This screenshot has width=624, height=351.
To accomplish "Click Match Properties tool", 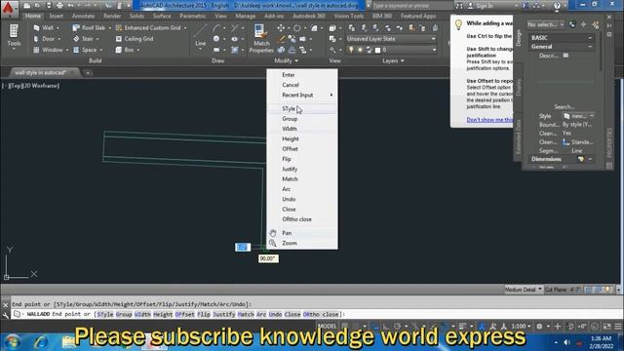I will (x=261, y=39).
